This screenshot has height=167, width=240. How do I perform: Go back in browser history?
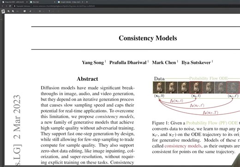[x=2, y=6]
